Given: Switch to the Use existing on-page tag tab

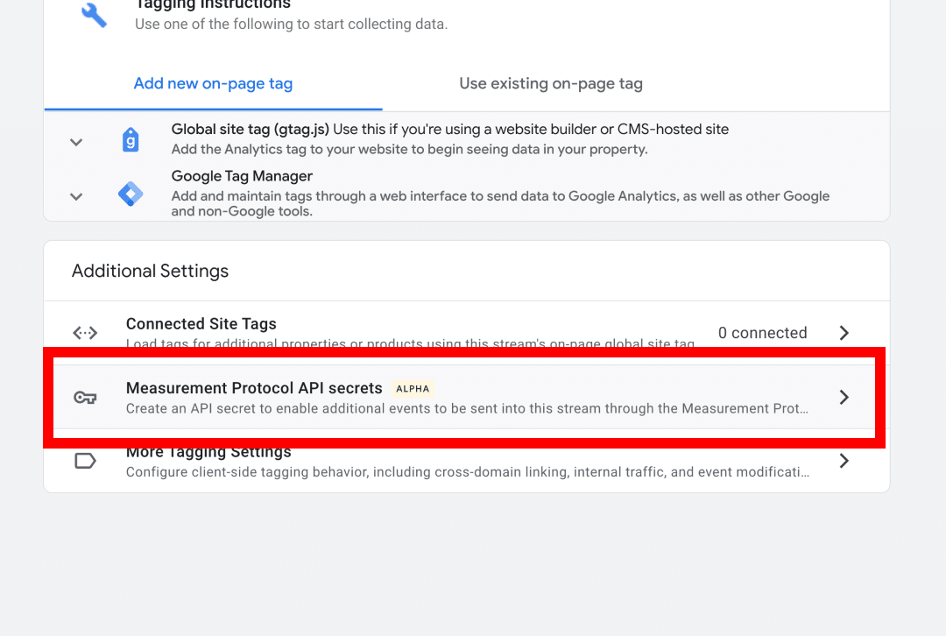Looking at the screenshot, I should click(550, 83).
